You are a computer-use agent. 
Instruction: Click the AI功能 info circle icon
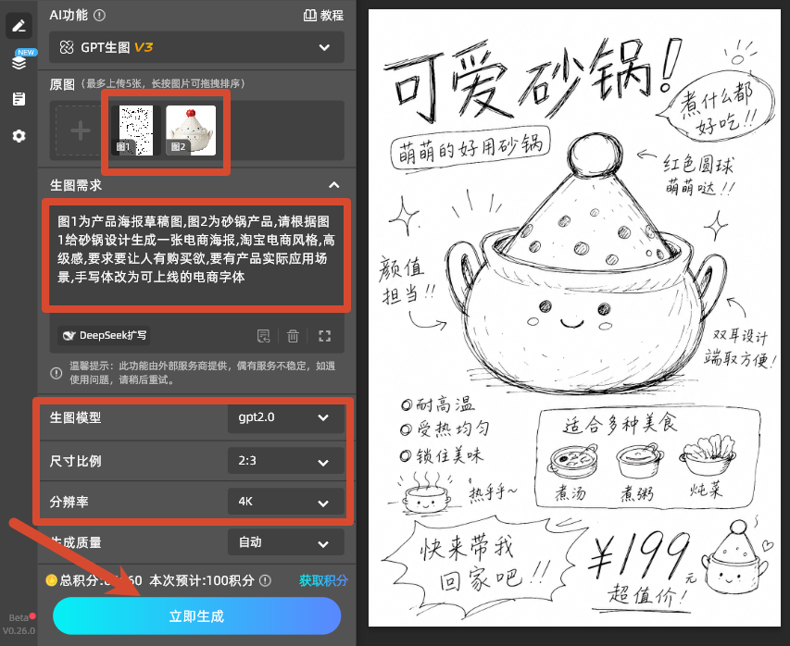tap(100, 15)
